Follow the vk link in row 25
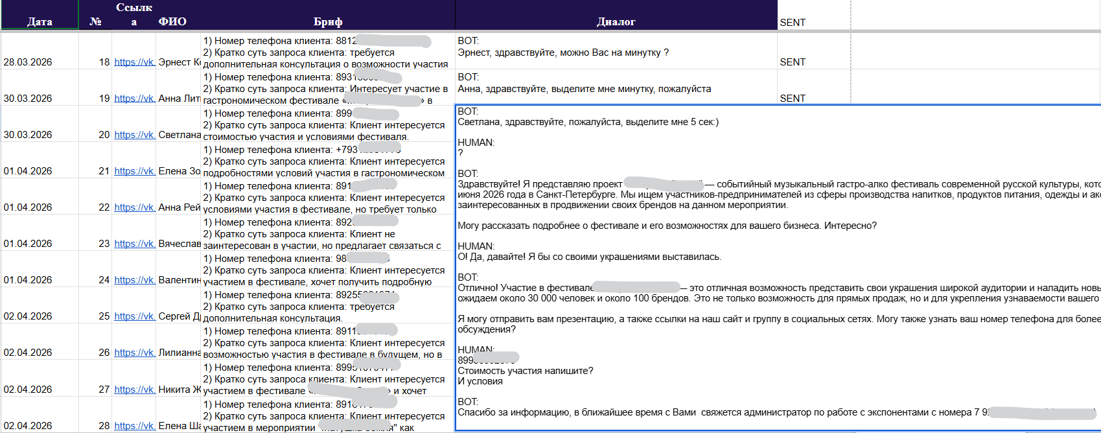 point(135,316)
